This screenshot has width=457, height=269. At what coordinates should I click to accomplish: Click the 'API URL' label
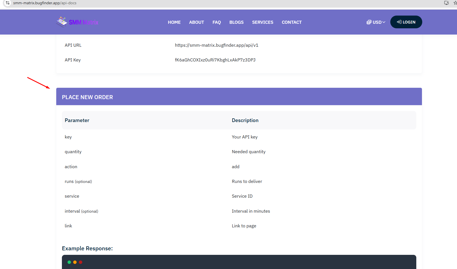coord(73,45)
